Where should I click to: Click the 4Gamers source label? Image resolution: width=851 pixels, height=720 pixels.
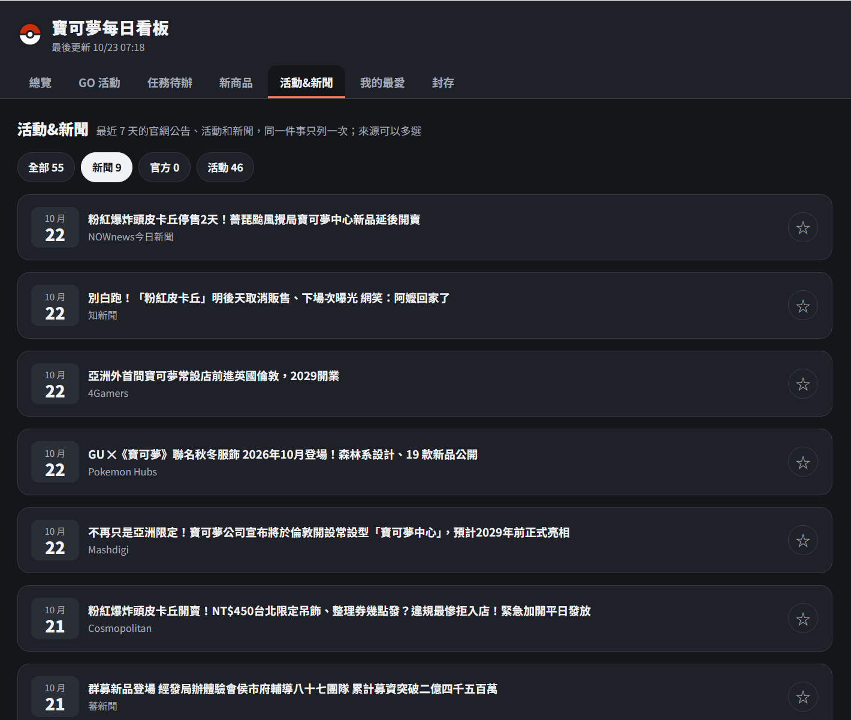pos(108,393)
